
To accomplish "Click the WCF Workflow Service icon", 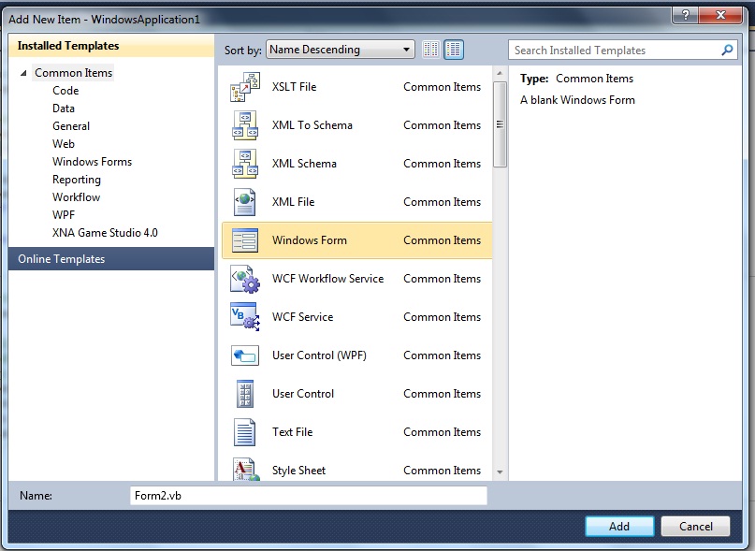I will (244, 278).
